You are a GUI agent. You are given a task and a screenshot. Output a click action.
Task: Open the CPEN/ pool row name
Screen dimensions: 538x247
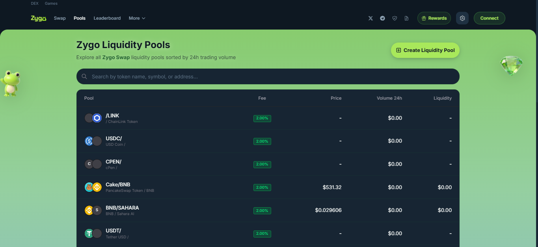pos(114,162)
